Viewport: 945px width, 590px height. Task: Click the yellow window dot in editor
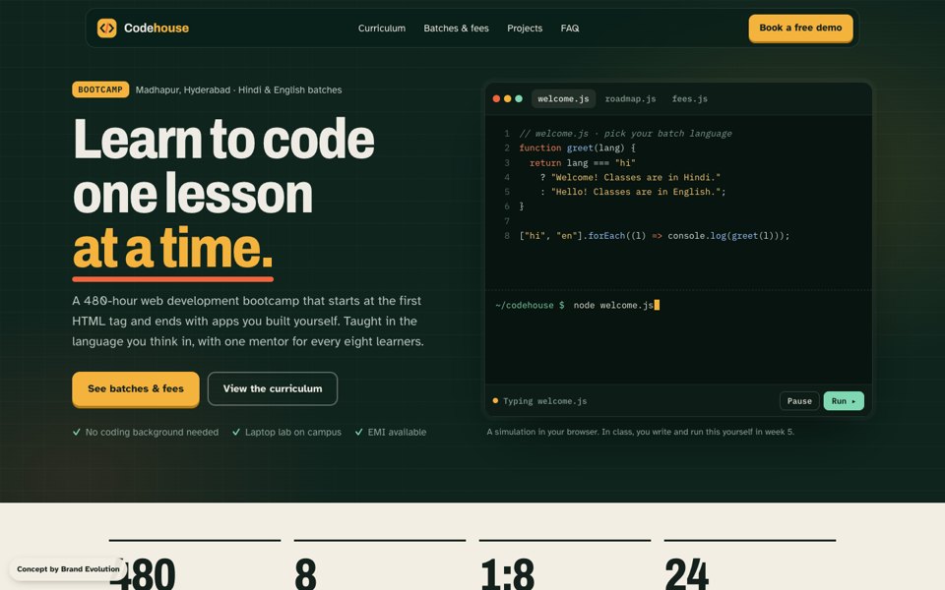(x=508, y=98)
